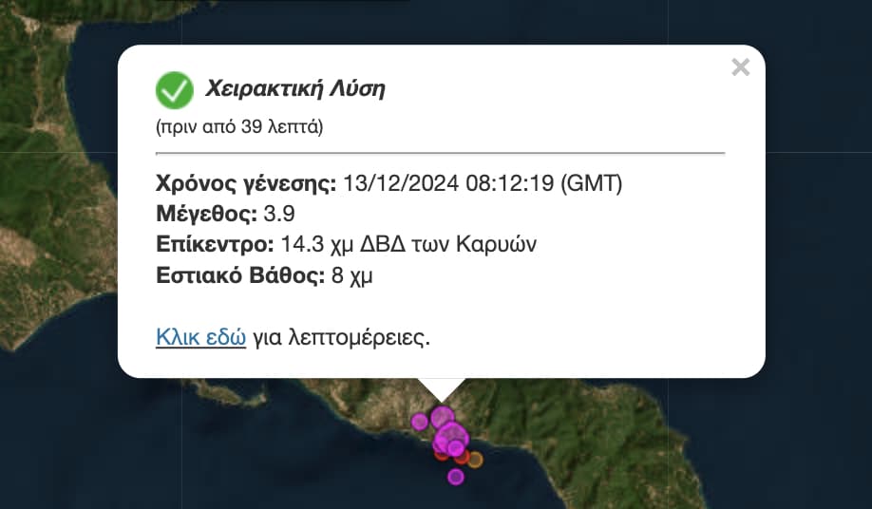Screen dimensions: 872x509
Task: Select the left red earthquake marker
Action: 441,455
